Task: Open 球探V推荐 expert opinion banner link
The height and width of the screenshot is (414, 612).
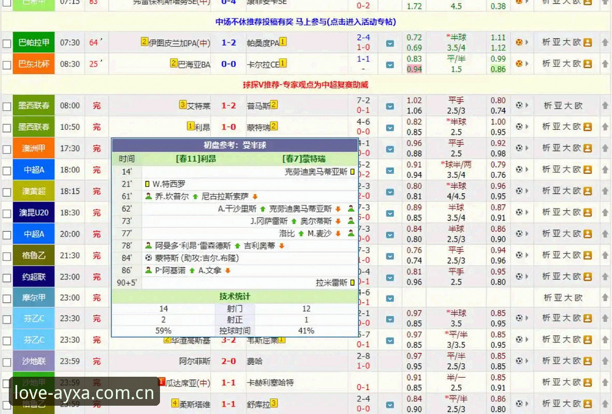Action: pyautogui.click(x=305, y=85)
